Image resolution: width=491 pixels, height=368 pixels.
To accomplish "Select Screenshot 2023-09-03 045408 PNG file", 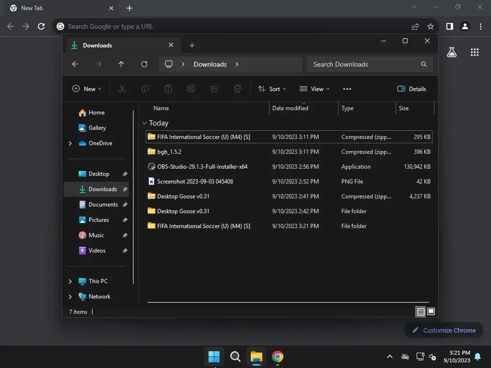I will click(289, 182).
